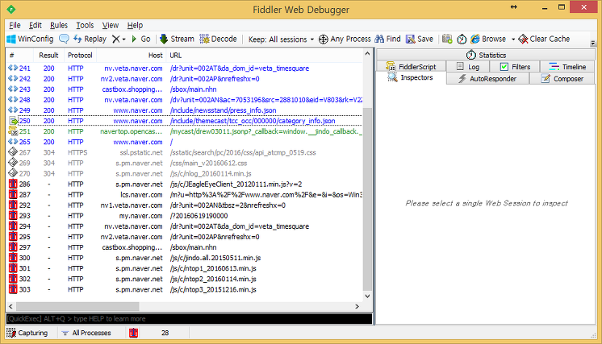Viewport: 602px width, 344px height.
Task: Select session 250 JSON icon
Action: [x=13, y=121]
